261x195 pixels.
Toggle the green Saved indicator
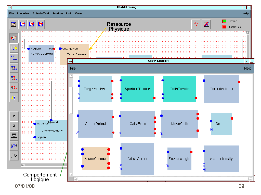224,21
